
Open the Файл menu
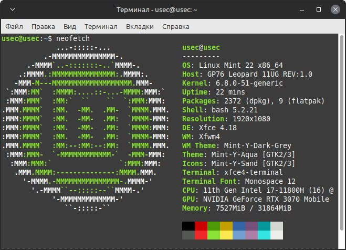[x=14, y=26]
